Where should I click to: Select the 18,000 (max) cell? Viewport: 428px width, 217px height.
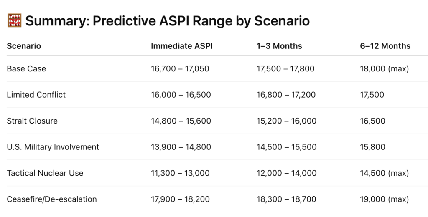click(x=385, y=69)
